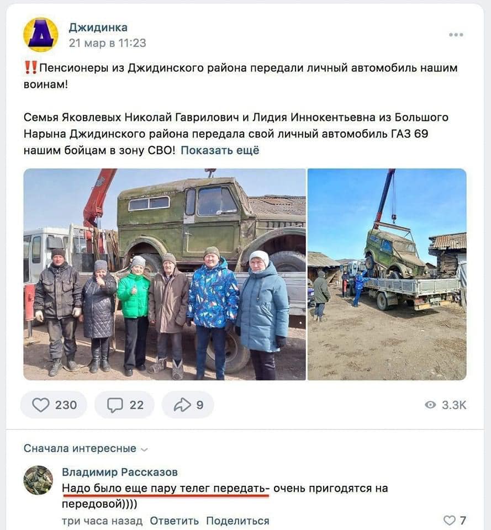491x530 pixels.
Task: Open Владимир Рассказов's avatar picture
Action: click(38, 480)
